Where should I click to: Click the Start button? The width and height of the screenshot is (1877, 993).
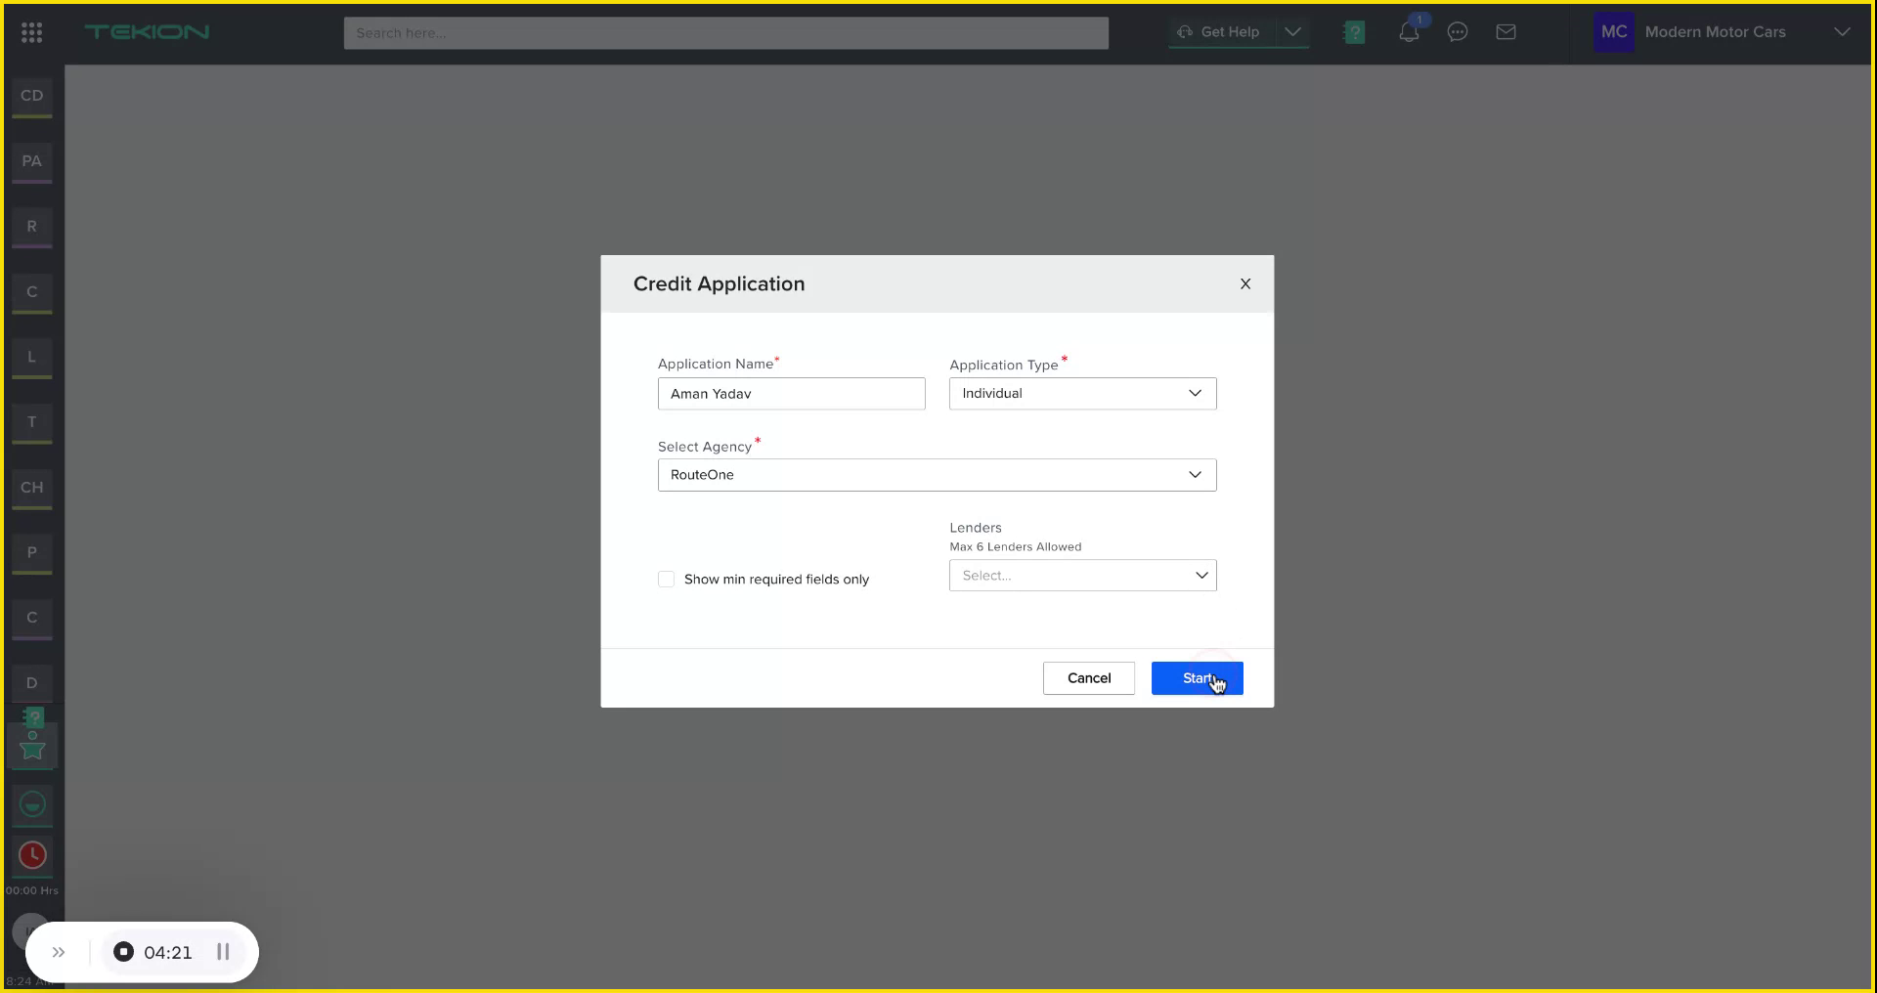[1197, 678]
